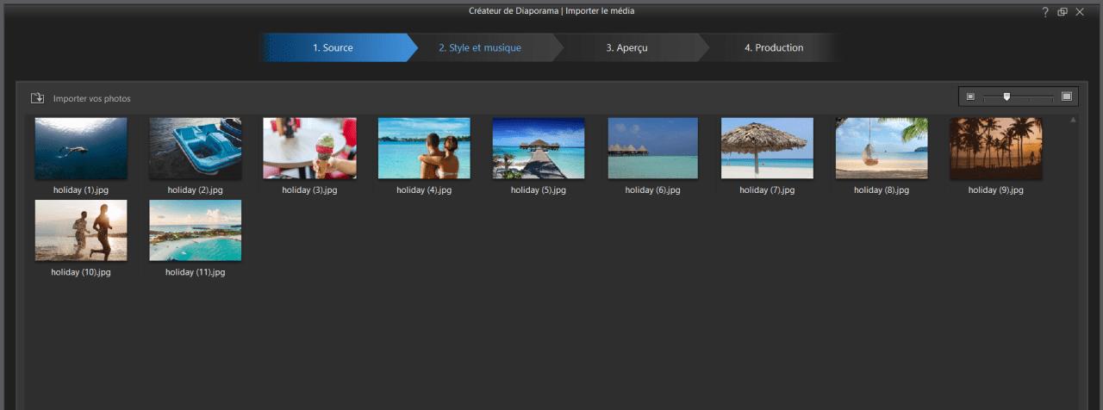The image size is (1103, 410).
Task: Select the holiday (11).jpg aerial coast thumbnail
Action: pos(196,230)
